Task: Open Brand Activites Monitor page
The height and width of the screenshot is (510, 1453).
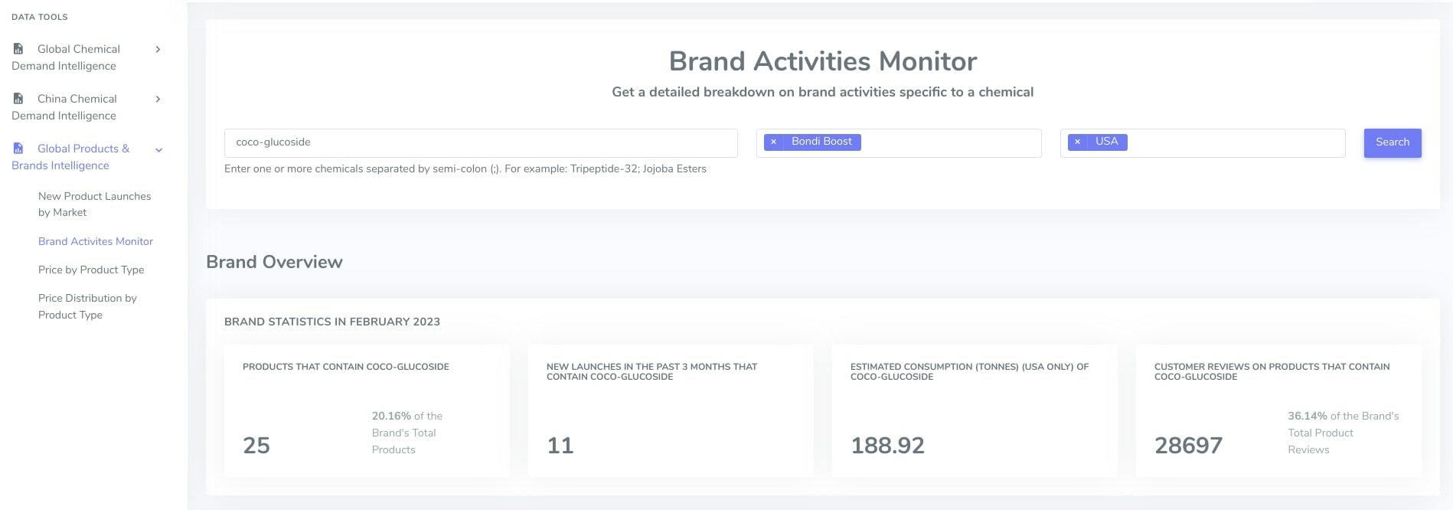Action: point(96,241)
